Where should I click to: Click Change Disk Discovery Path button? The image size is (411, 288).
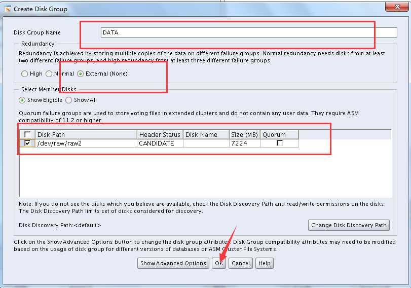pos(349,225)
